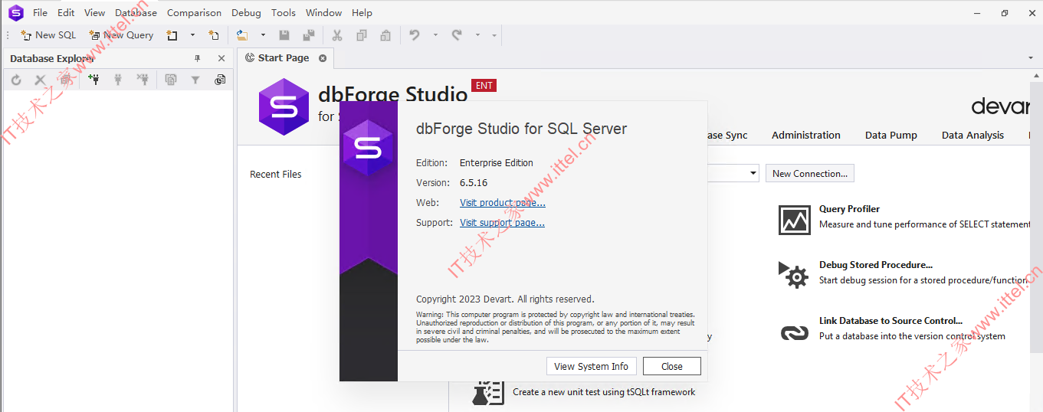This screenshot has width=1043, height=412.
Task: Click the Open file folder icon
Action: pos(242,35)
